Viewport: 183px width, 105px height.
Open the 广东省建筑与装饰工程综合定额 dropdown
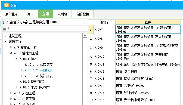(45, 22)
